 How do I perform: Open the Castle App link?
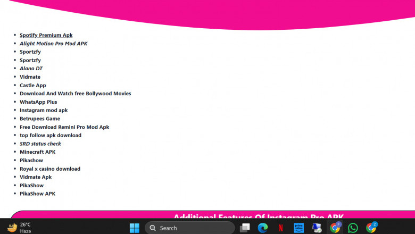(x=33, y=86)
